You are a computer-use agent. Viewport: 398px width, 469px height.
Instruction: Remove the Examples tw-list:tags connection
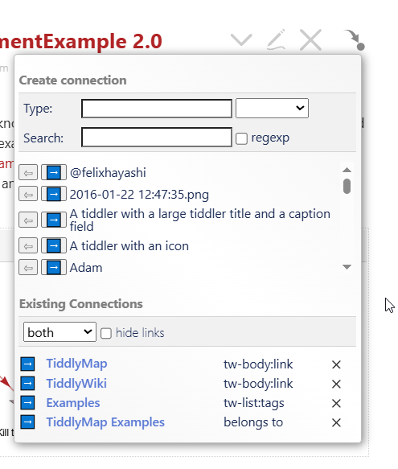(336, 403)
